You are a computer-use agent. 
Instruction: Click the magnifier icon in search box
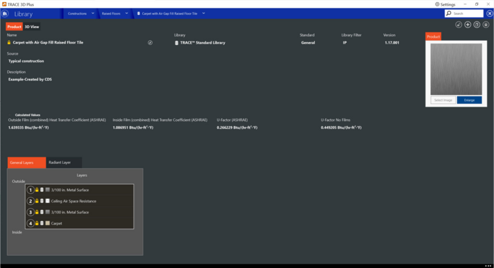(449, 13)
